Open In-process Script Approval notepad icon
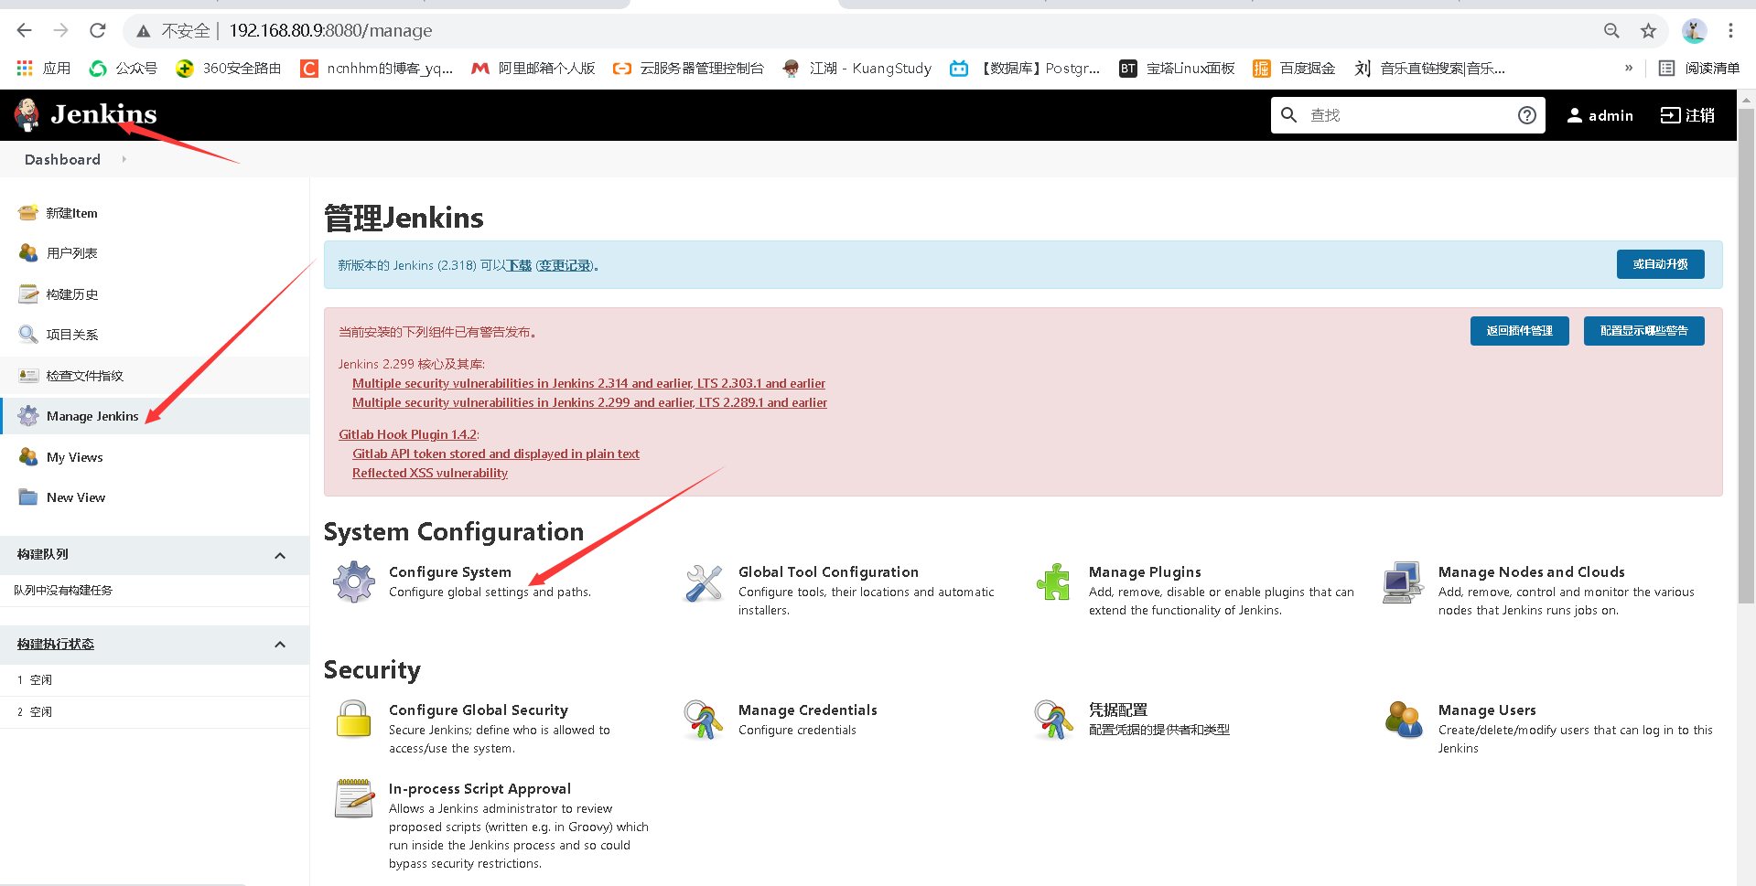Image resolution: width=1756 pixels, height=886 pixels. [353, 798]
